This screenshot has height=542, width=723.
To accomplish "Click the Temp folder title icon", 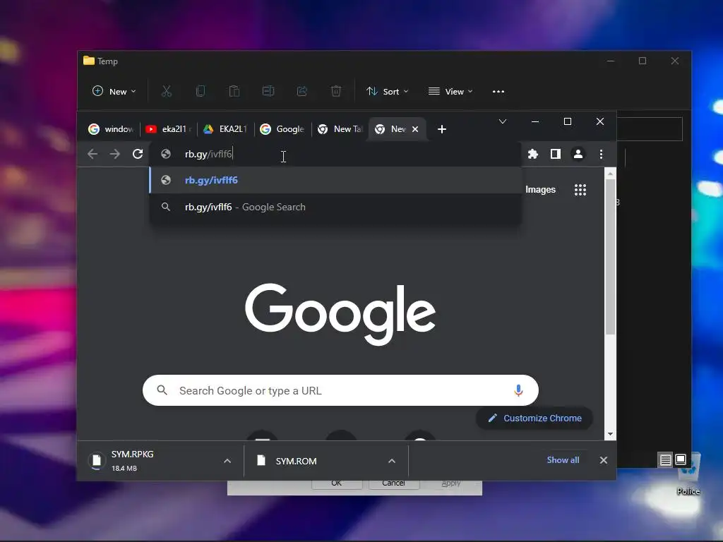I will click(88, 61).
